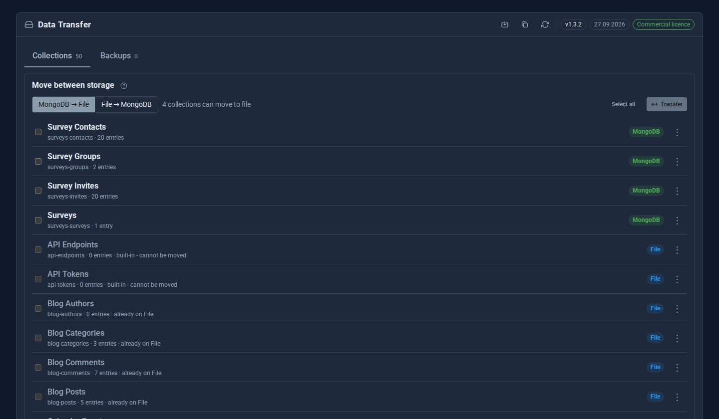The image size is (719, 419).
Task: Check the Survey Invites checkbox
Action: click(38, 191)
